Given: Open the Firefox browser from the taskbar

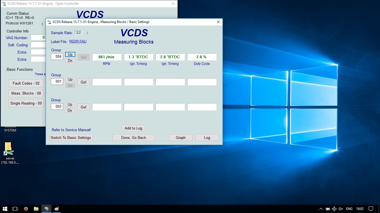Looking at the screenshot, I should [26, 209].
